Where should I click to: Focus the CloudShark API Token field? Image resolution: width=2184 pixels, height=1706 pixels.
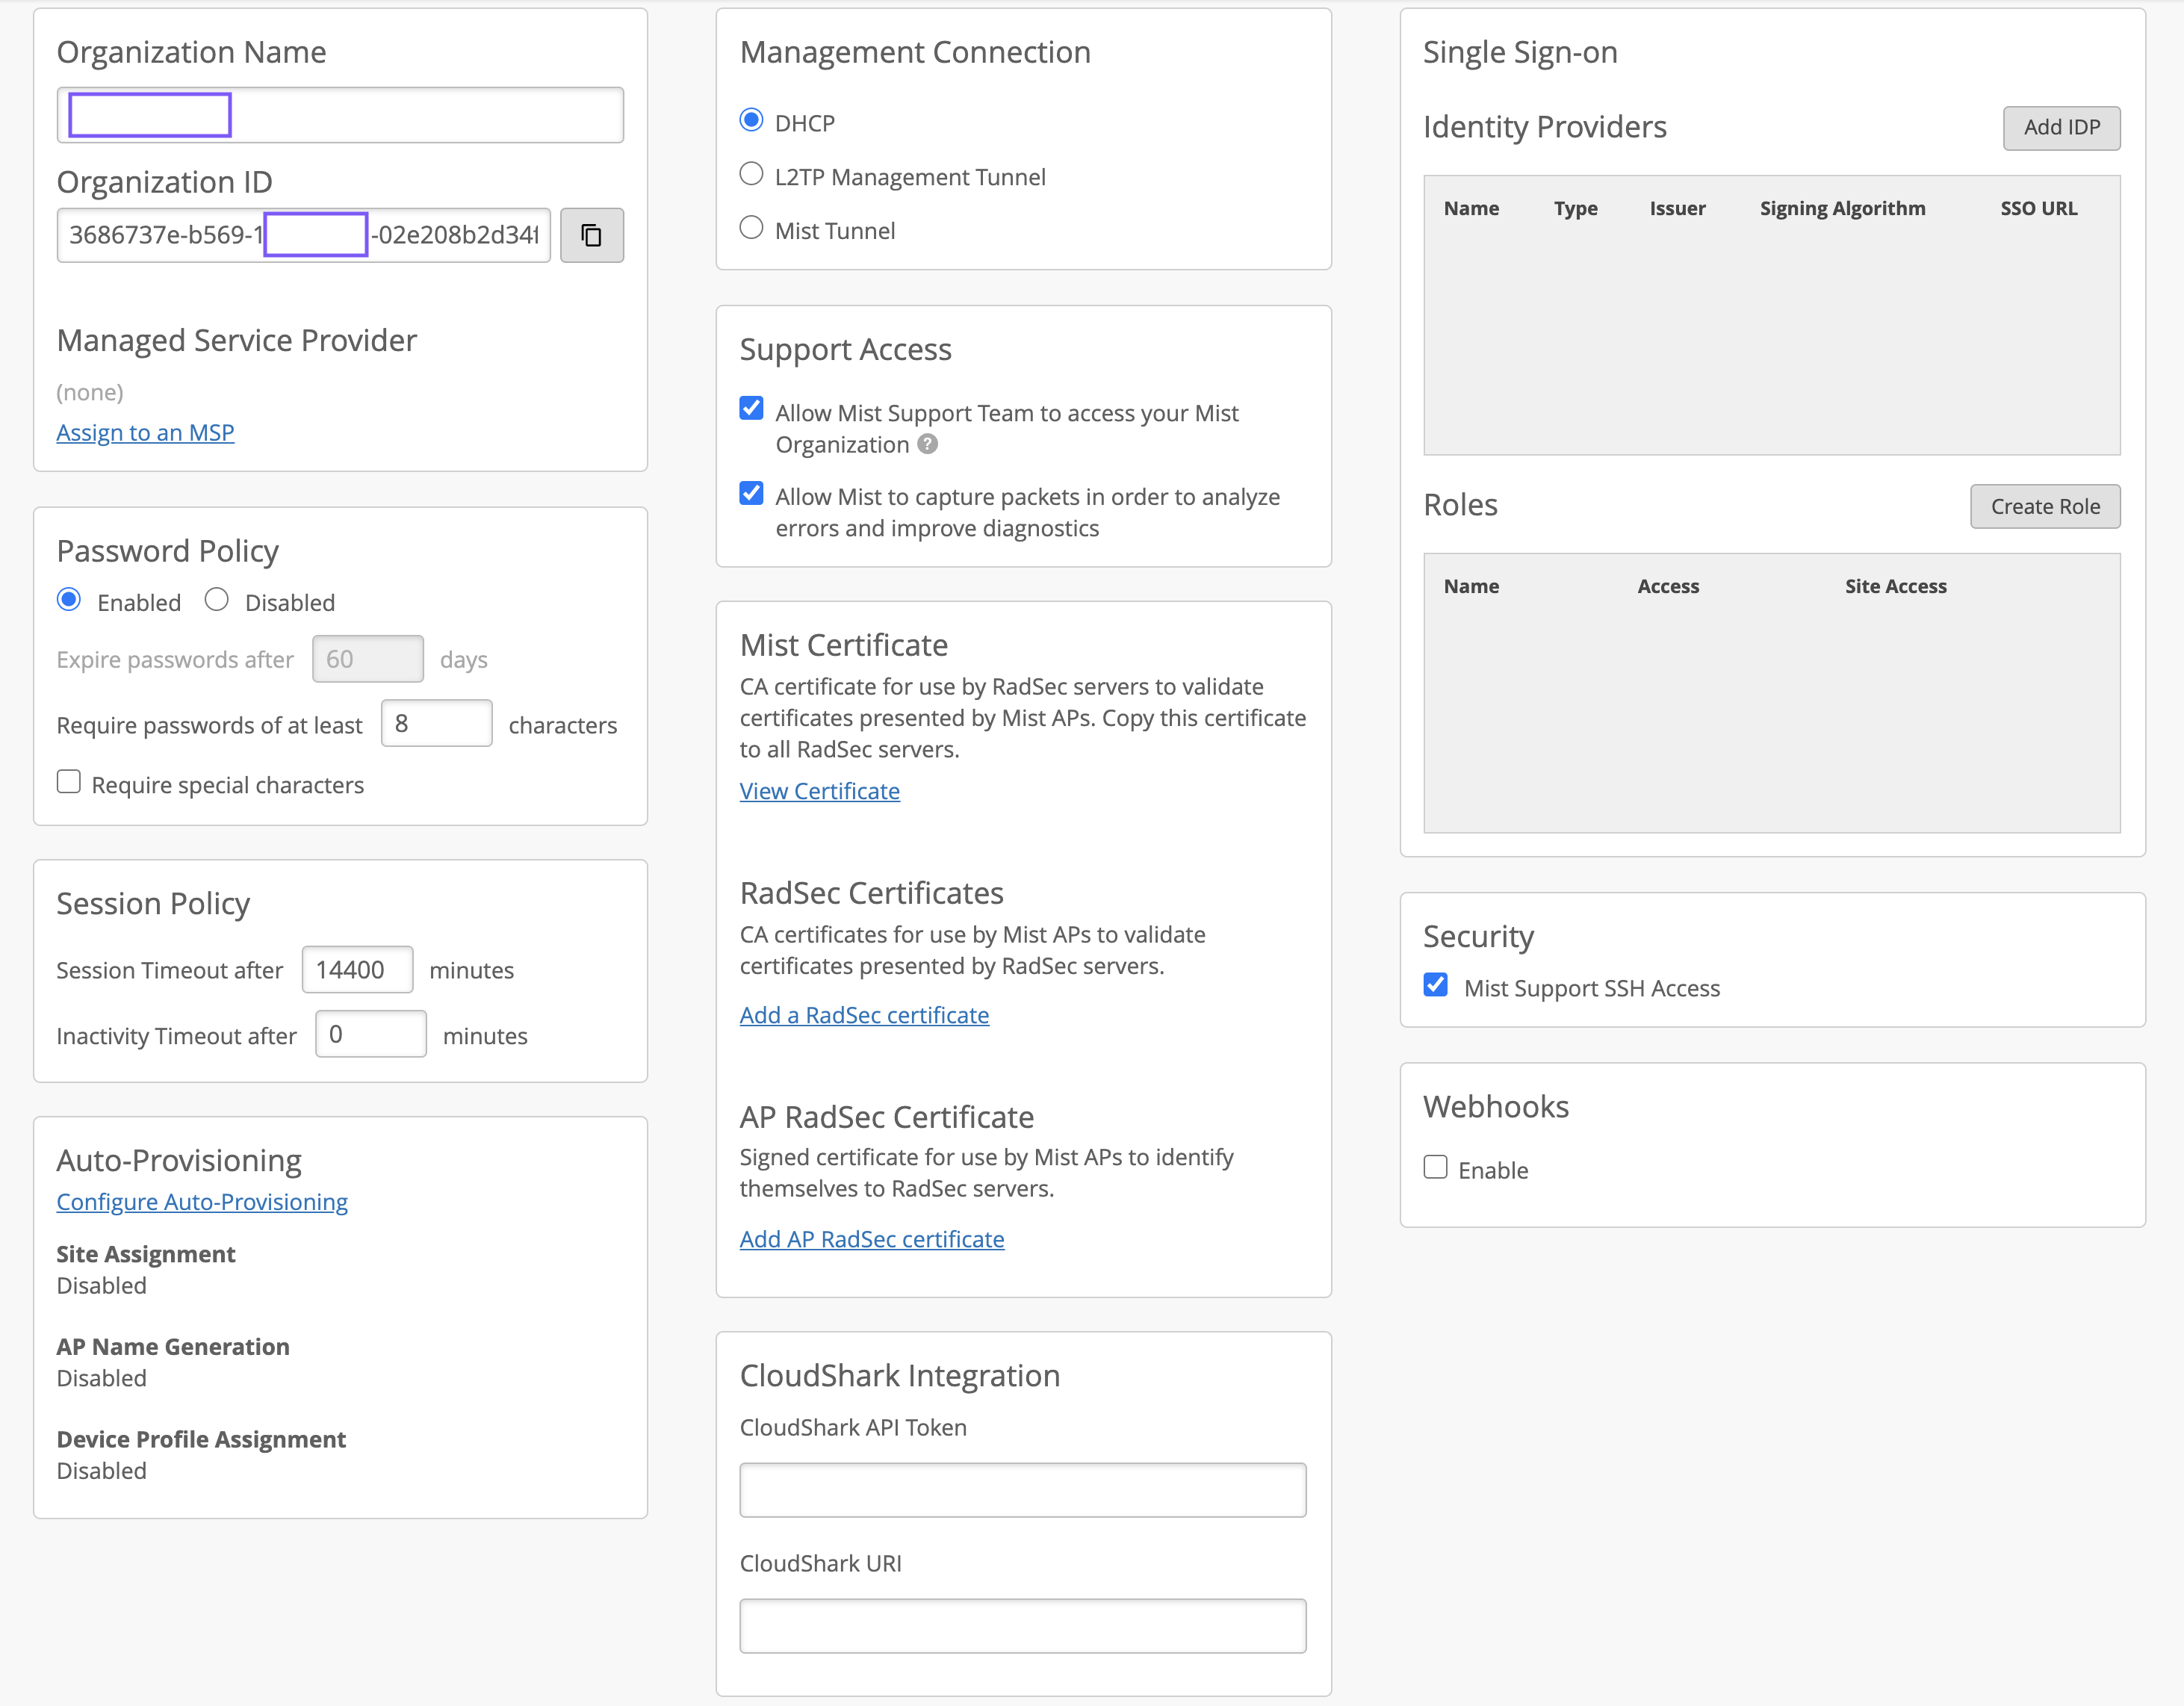(x=1022, y=1490)
